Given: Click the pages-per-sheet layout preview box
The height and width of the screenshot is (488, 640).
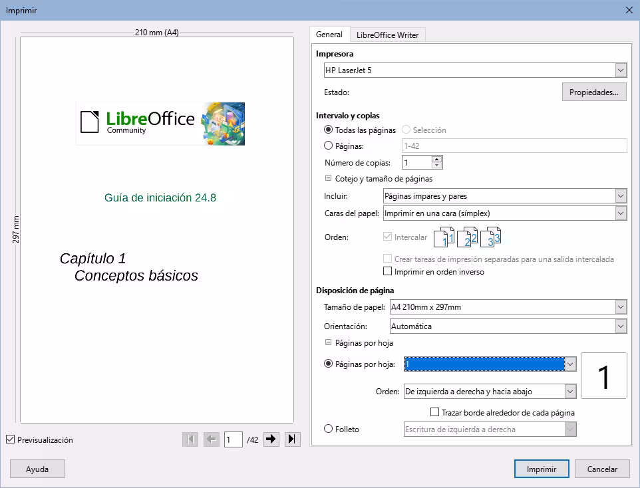Looking at the screenshot, I should point(603,376).
